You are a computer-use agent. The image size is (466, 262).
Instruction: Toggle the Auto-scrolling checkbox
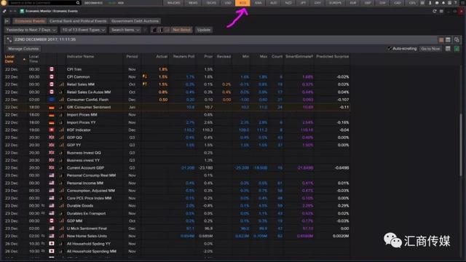[x=390, y=49]
